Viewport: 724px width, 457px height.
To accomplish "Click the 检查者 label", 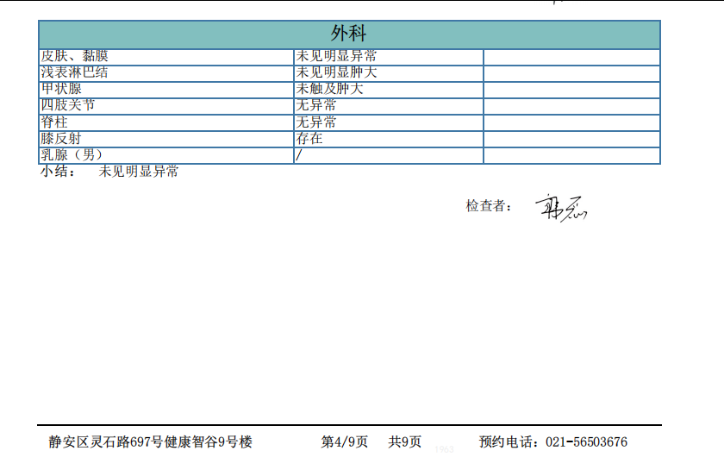I will click(x=489, y=206).
